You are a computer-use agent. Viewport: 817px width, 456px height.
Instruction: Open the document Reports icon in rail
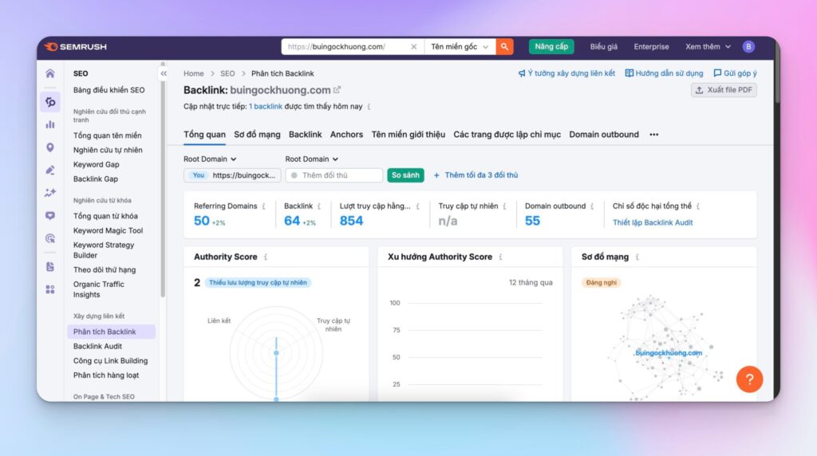[50, 266]
